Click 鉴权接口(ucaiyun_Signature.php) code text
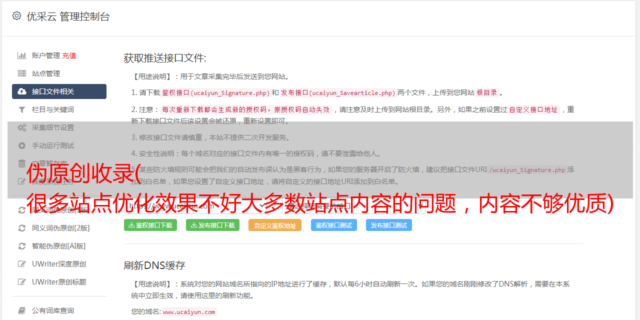Screen dimensions: 640x320 (215, 92)
